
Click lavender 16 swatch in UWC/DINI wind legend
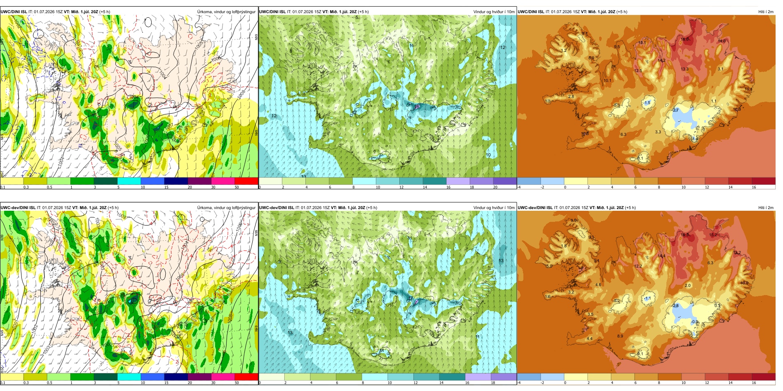pyautogui.click(x=458, y=181)
